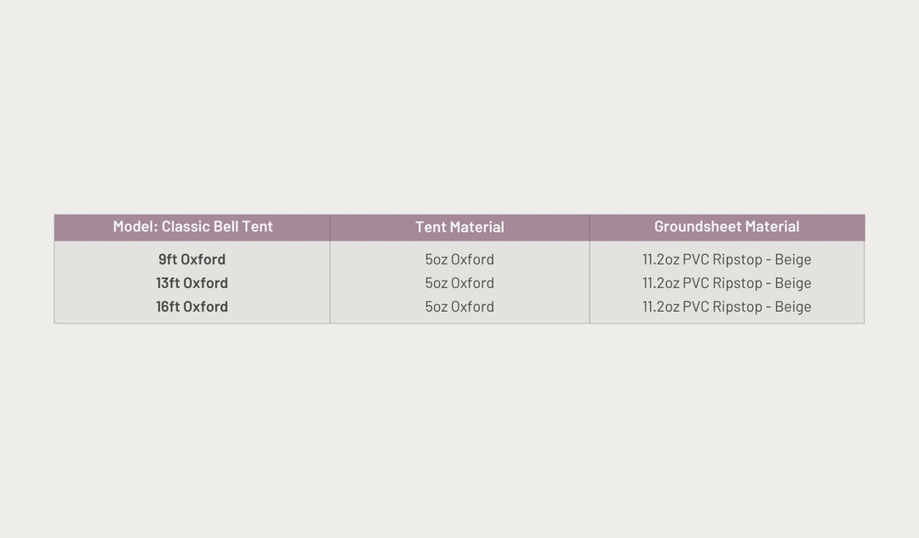Select groundsheet text in the 16ft row

coord(727,306)
